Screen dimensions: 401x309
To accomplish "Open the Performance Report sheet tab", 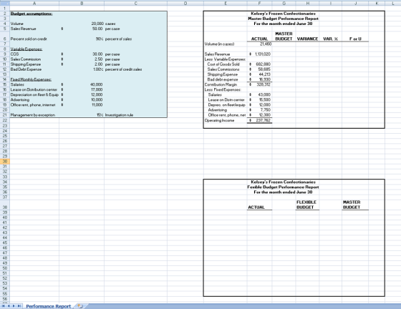I will click(49, 306).
